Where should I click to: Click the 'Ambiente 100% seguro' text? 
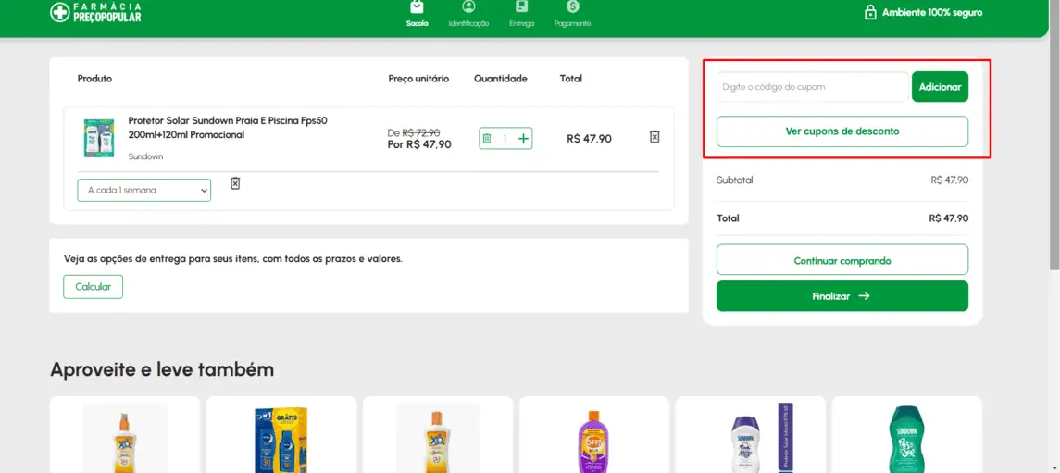932,13
